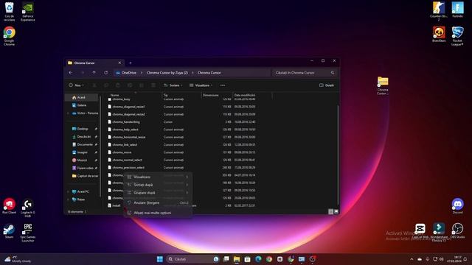
Task: Open the Vizualizare submenu in the context menu
Action: tap(158, 177)
